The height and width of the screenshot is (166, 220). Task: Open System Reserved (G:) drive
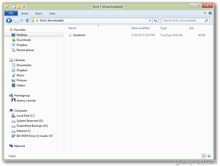tap(30, 121)
